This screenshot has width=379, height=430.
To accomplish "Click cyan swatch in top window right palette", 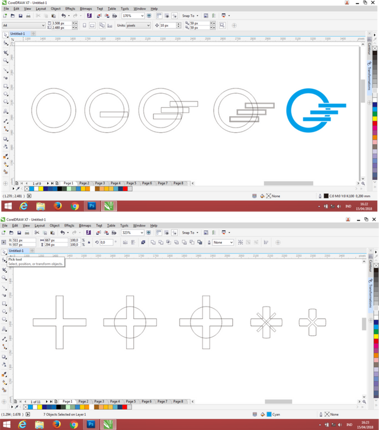I will 375,109.
